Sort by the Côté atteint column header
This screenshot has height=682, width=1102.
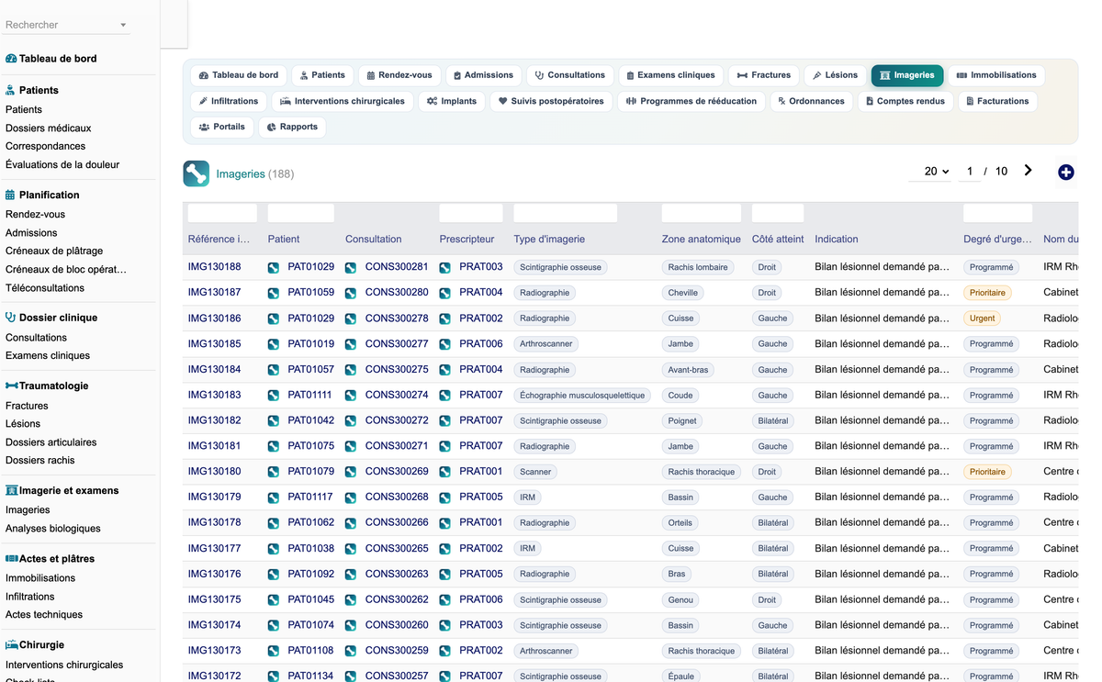tap(778, 239)
